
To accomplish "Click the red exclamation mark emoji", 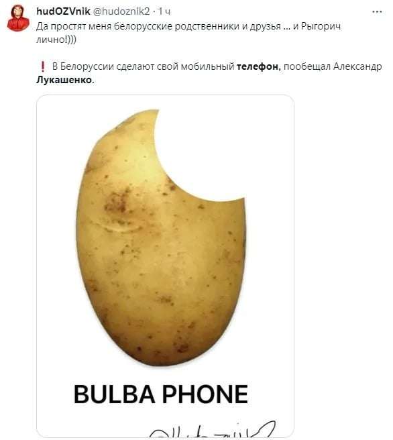I will pyautogui.click(x=43, y=66).
